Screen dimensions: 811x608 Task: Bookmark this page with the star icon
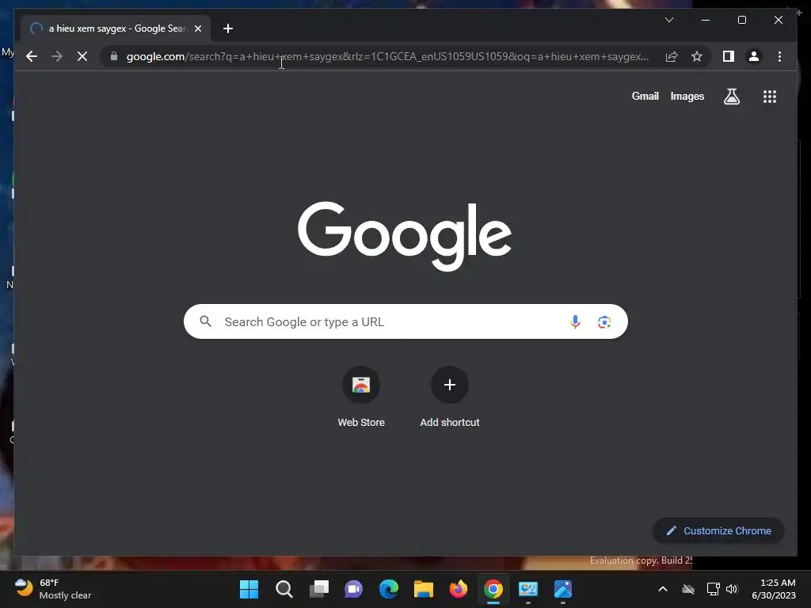pos(697,56)
